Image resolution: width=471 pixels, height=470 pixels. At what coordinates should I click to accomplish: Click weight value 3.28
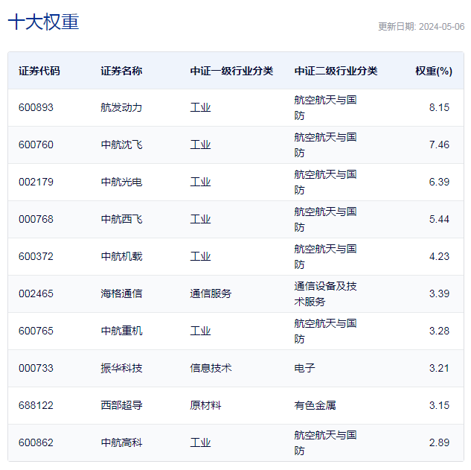point(439,331)
